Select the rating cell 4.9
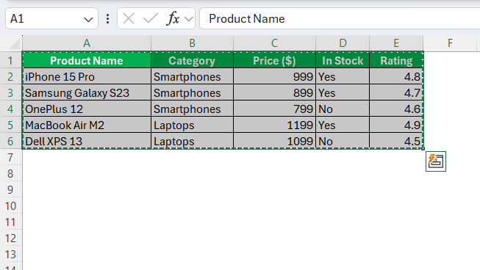 tap(396, 125)
